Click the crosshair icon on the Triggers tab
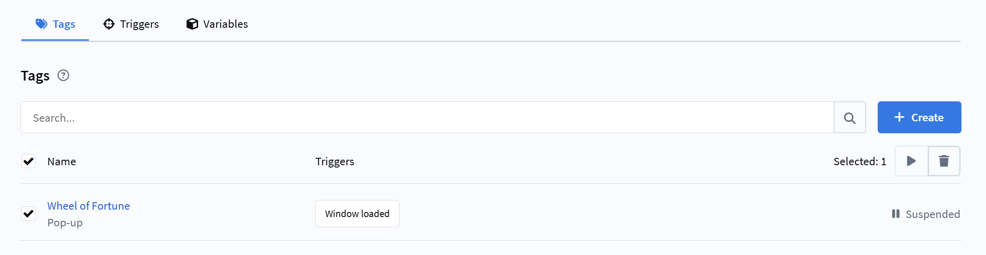986x255 pixels. pyautogui.click(x=109, y=24)
